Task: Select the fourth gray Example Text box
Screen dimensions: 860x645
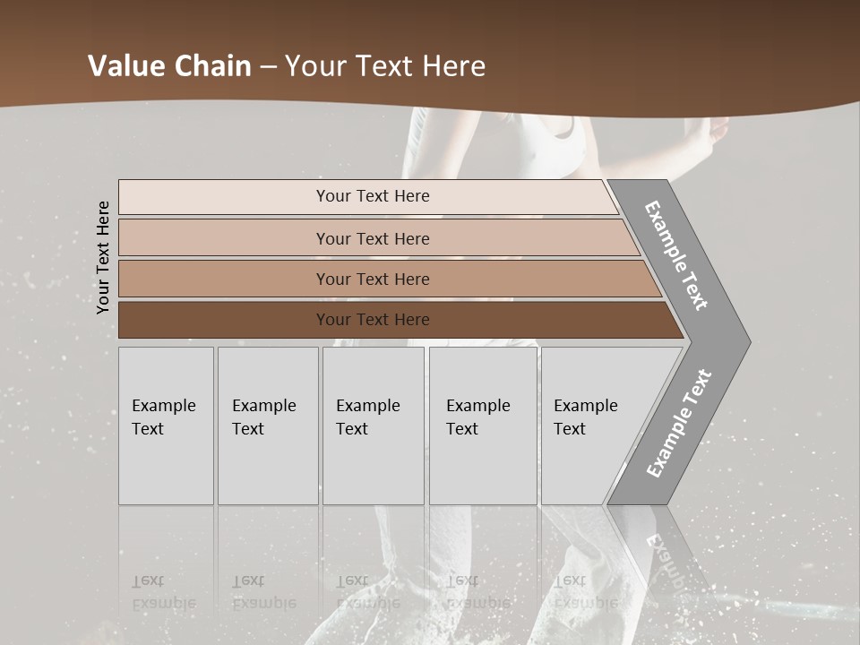Action: 483,426
